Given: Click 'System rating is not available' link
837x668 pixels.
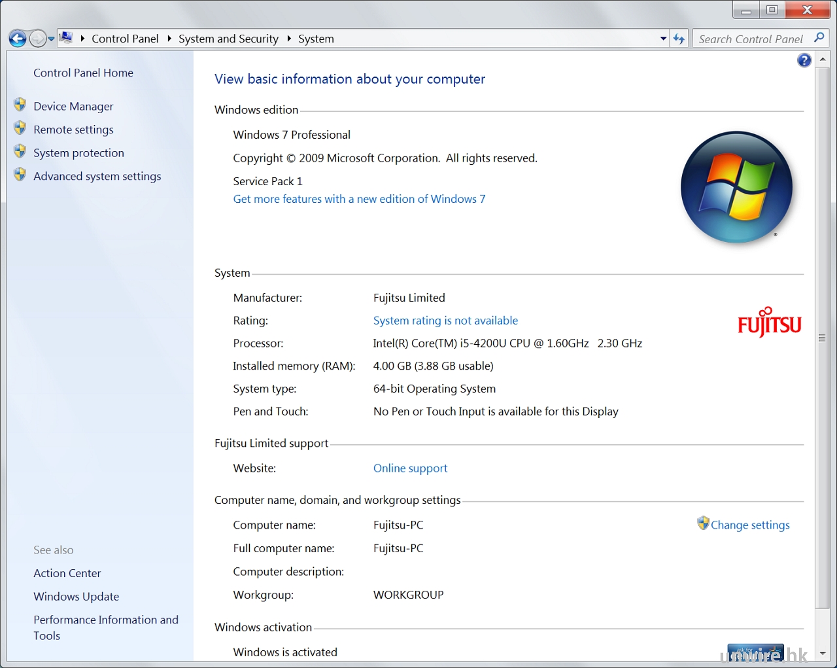Looking at the screenshot, I should pyautogui.click(x=445, y=321).
